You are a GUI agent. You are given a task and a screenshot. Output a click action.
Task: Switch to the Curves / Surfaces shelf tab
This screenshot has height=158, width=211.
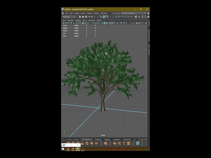pos(73,140)
